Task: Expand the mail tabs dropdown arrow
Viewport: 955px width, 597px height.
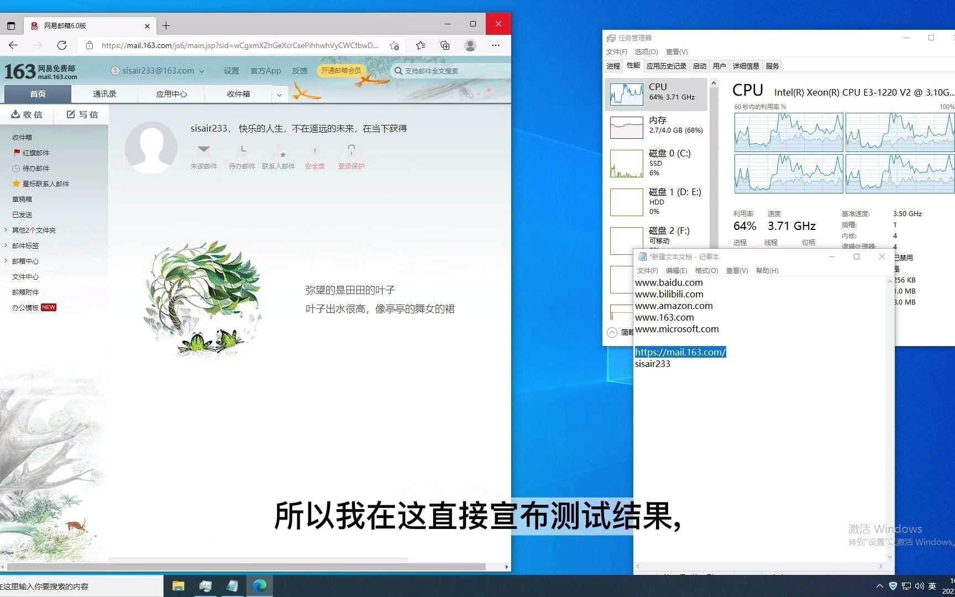Action: click(279, 95)
